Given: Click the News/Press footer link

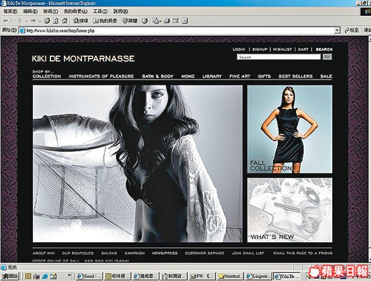Looking at the screenshot, I should click(x=165, y=253).
